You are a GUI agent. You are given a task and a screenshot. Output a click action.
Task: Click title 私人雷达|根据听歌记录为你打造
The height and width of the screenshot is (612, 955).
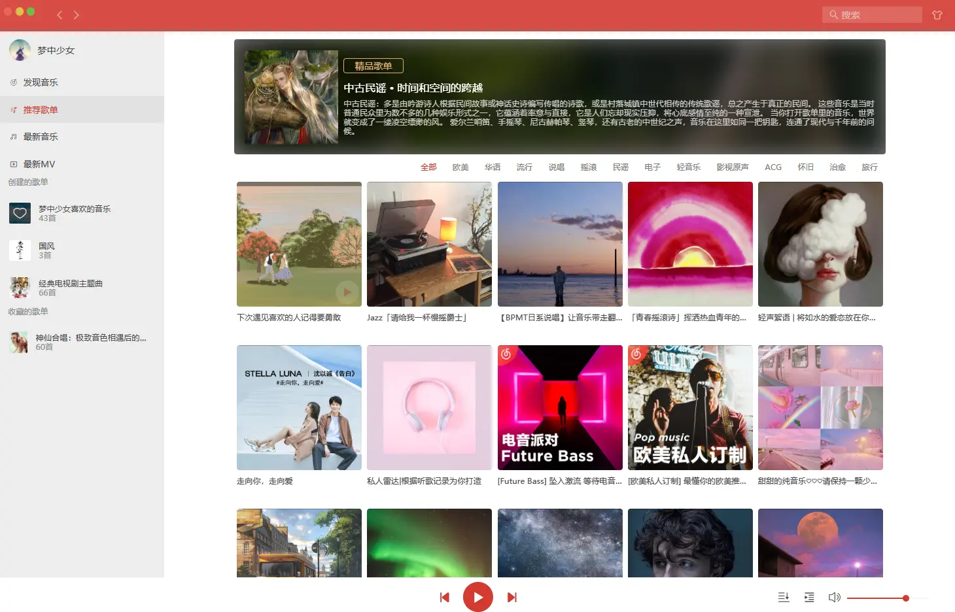[x=424, y=481]
